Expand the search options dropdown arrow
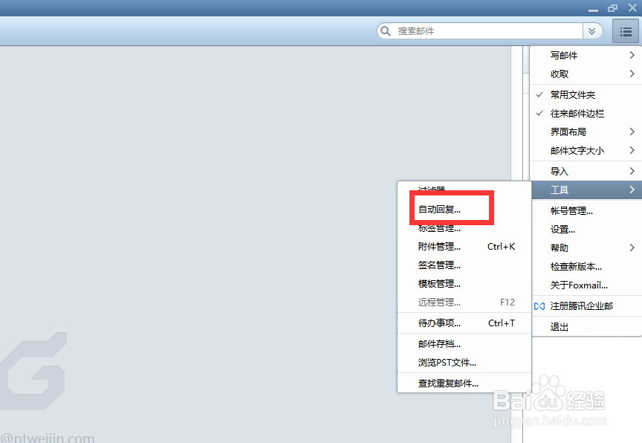Viewport: 642px width, 443px height. (x=592, y=31)
